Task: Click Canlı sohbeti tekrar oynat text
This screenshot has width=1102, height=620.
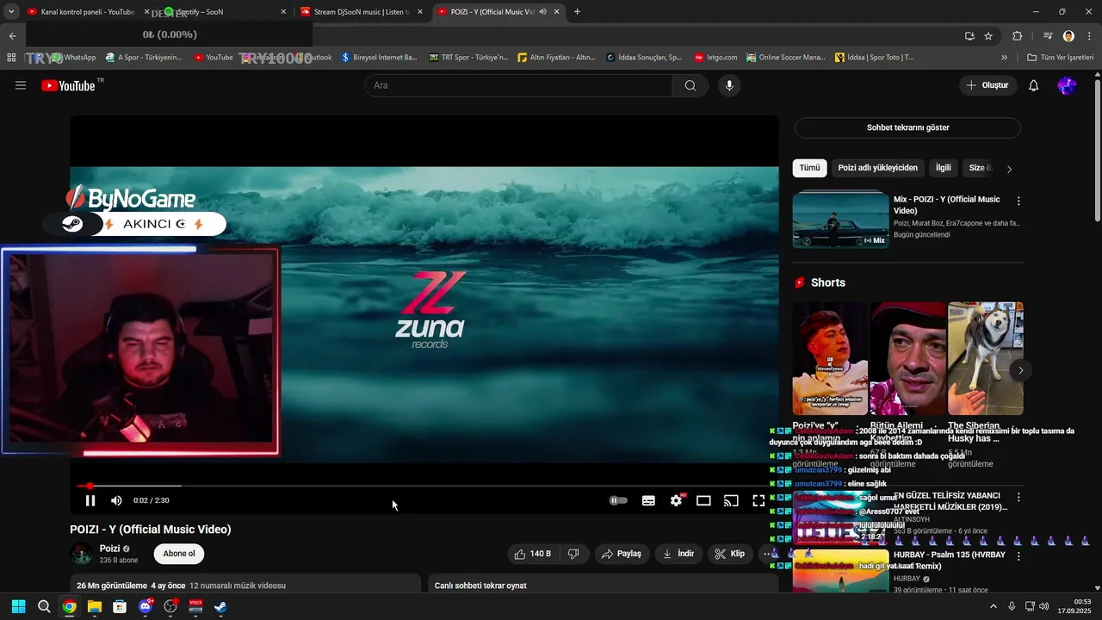Action: [x=480, y=586]
